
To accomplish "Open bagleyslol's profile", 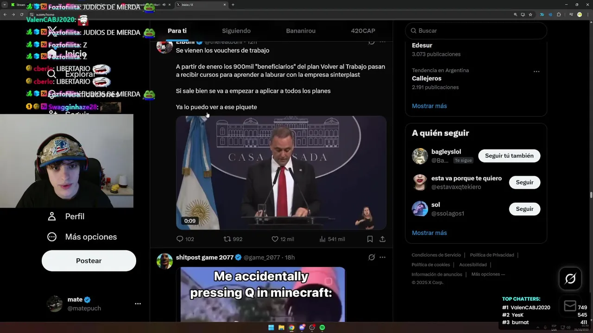I will (446, 152).
